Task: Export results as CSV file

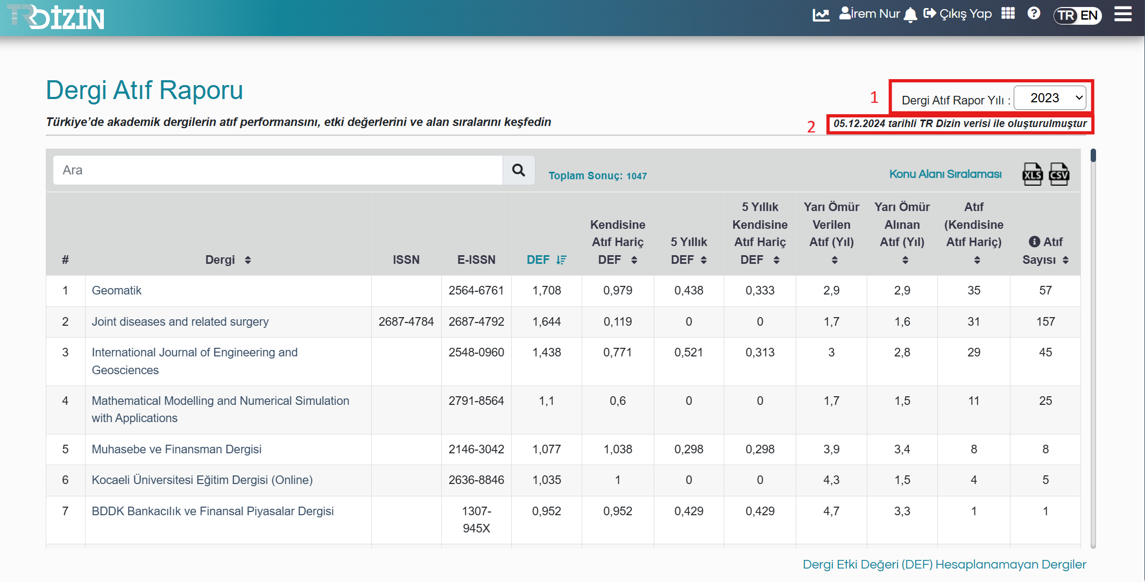Action: coord(1059,174)
